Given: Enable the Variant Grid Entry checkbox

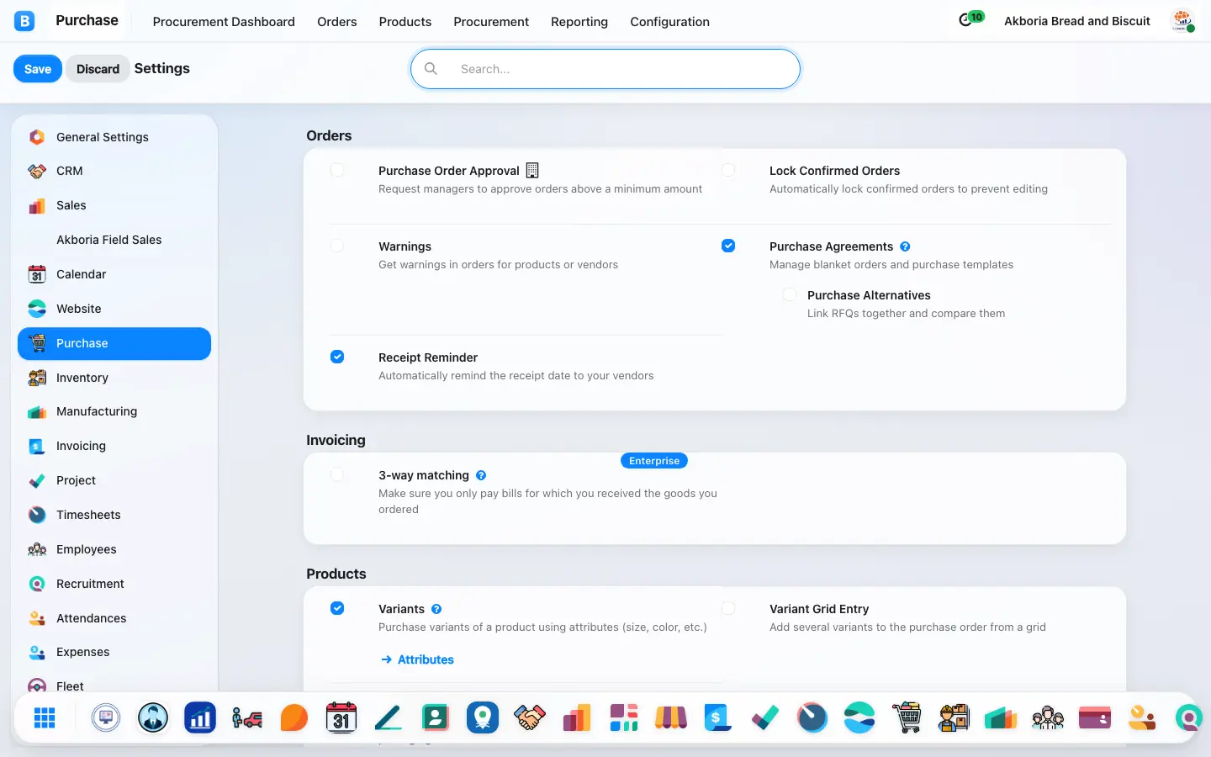Looking at the screenshot, I should click(x=728, y=608).
